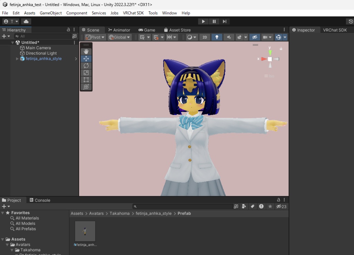Focus the Hierarchy search field
Image resolution: width=354 pixels, height=255 pixels.
point(43,36)
